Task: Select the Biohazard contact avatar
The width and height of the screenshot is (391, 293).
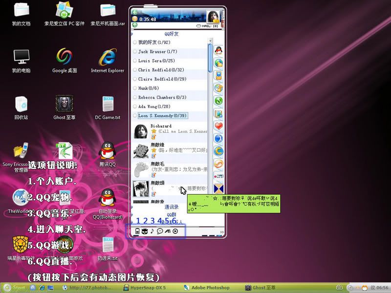Action: [141, 132]
